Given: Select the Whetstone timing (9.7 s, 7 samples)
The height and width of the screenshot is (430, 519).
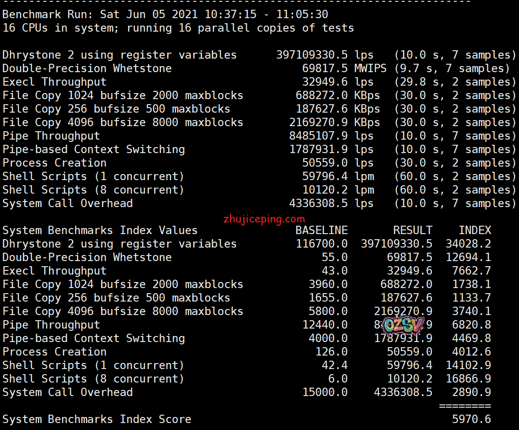Looking at the screenshot, I should (452, 68).
